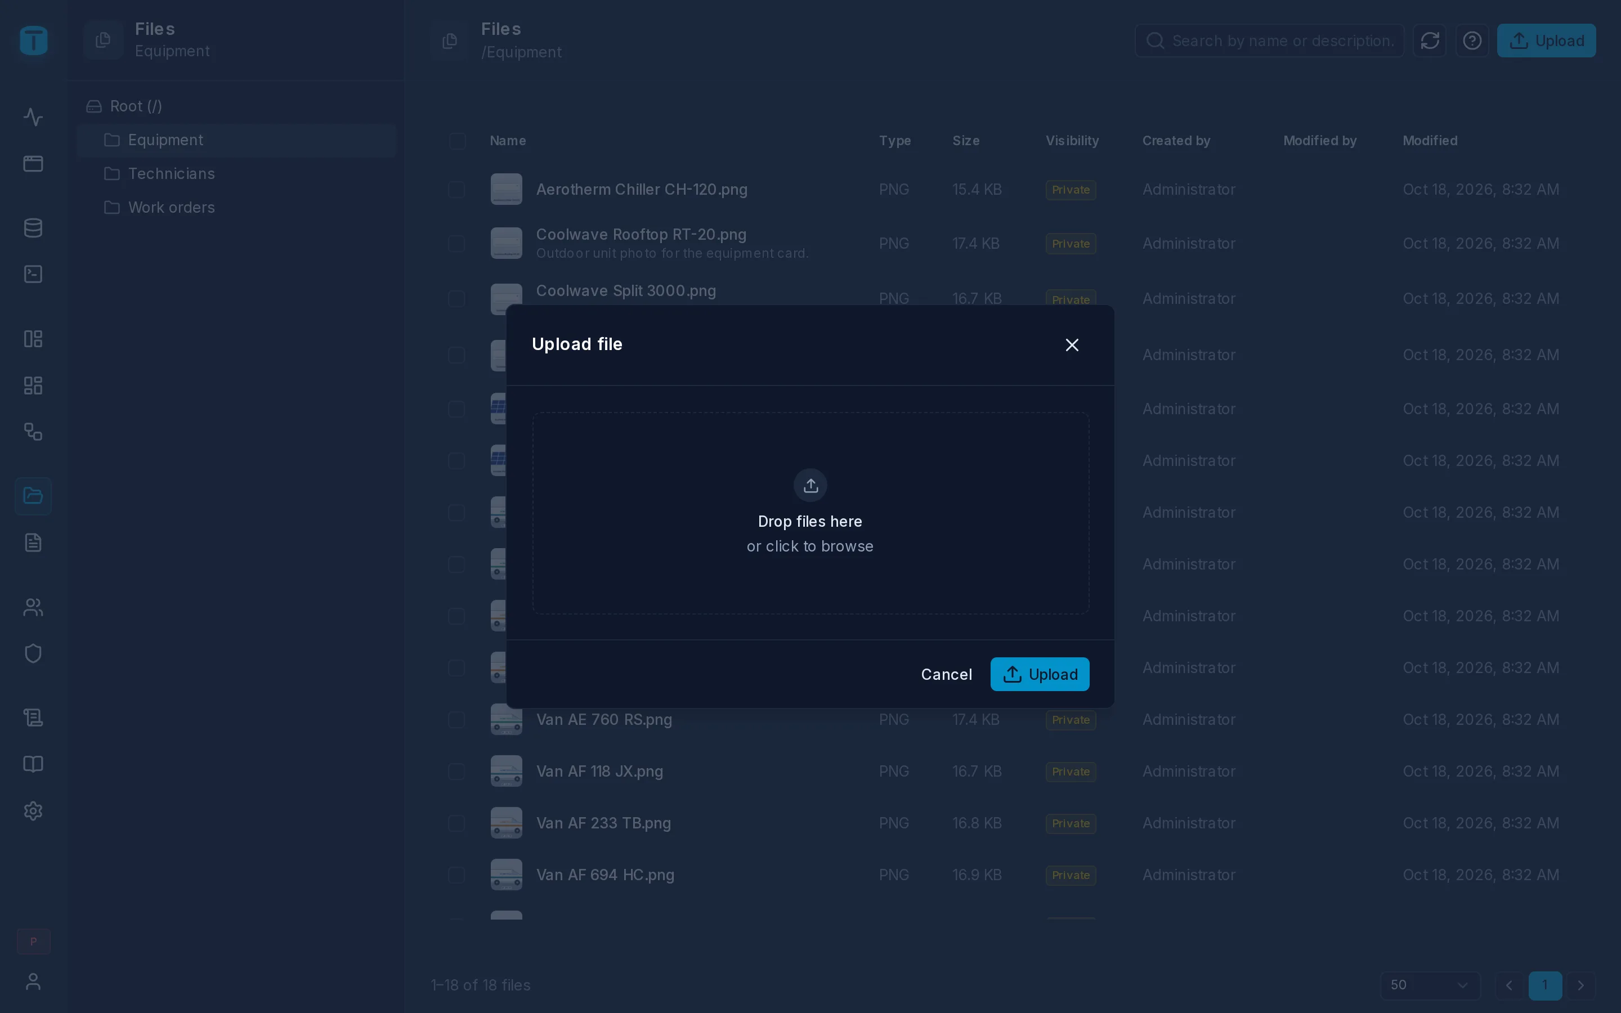Check the Van AF 233 TB.png checkbox

456,823
